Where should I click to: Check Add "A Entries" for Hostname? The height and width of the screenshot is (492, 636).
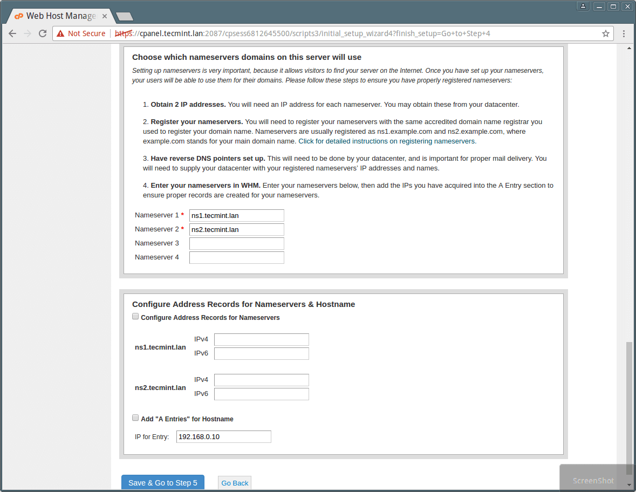(x=135, y=418)
